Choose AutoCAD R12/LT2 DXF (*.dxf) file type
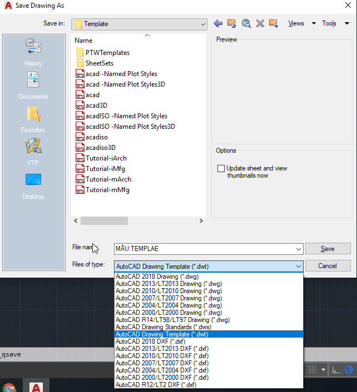The image size is (357, 392). [x=209, y=385]
